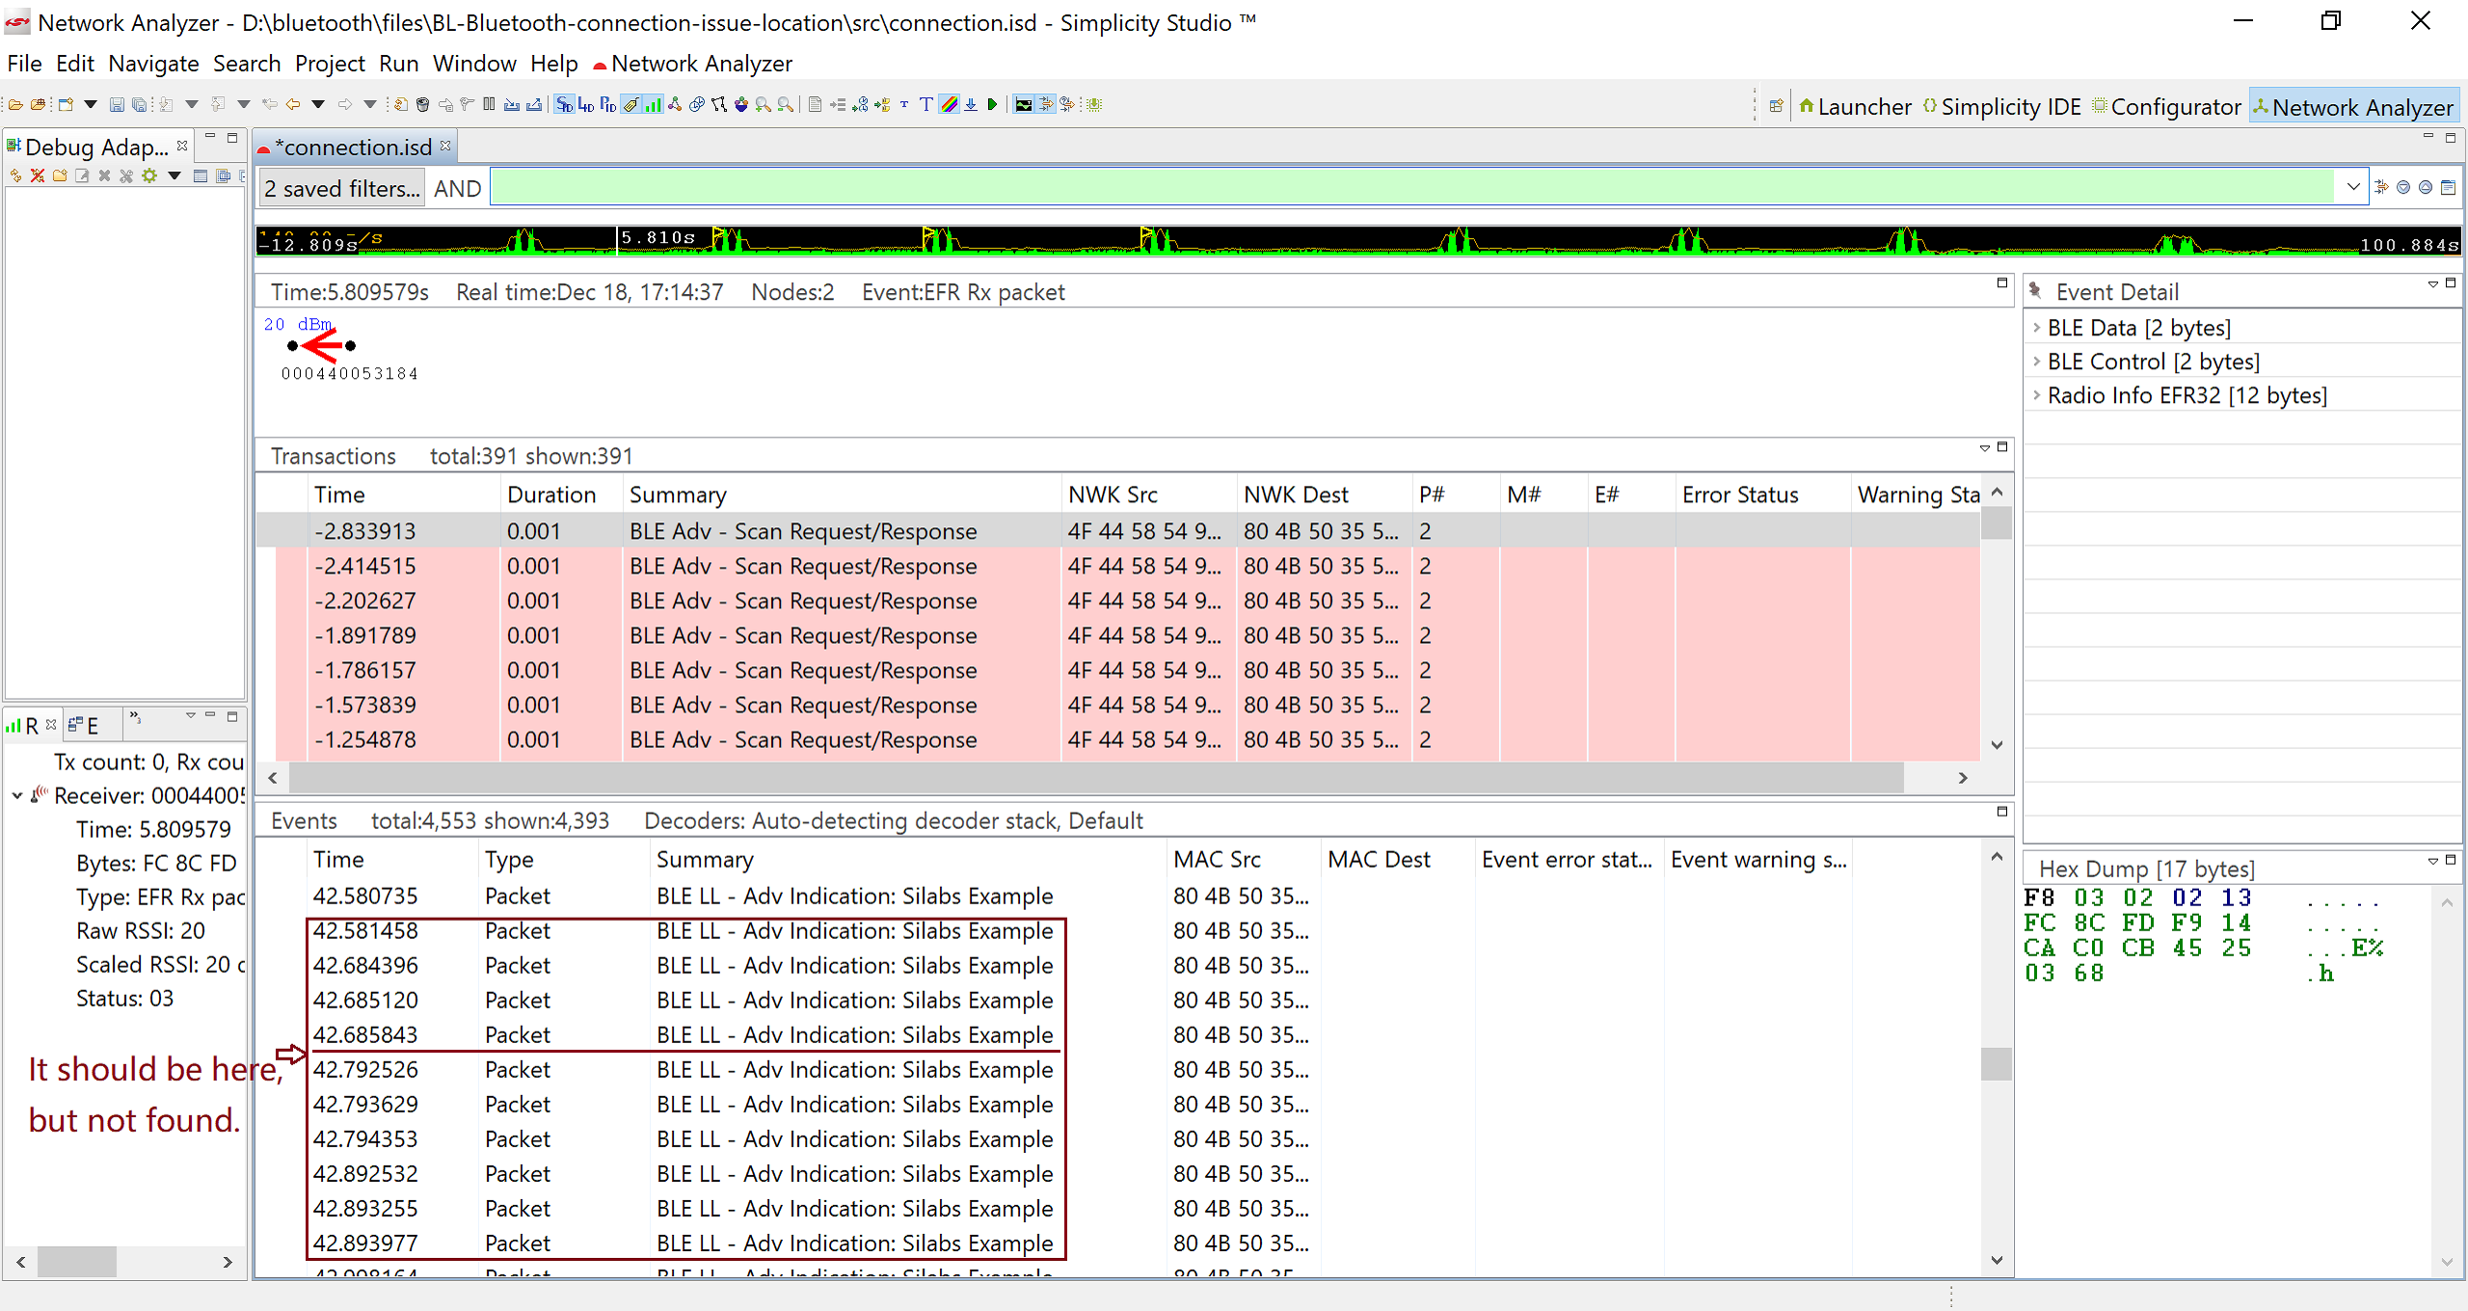Click the green filter expression input field
The height and width of the screenshot is (1311, 2468).
1411,187
